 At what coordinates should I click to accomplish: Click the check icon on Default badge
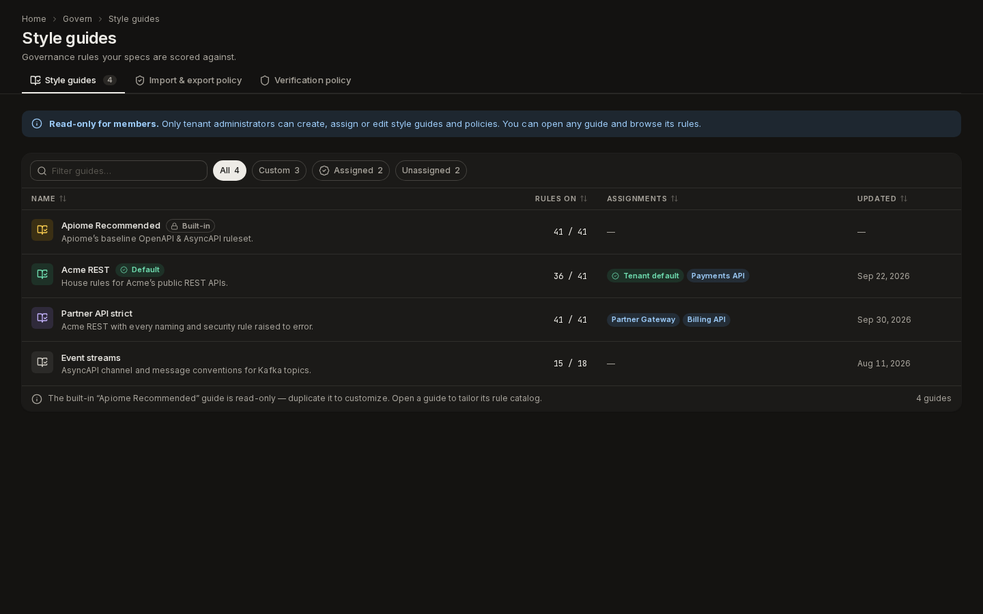[x=124, y=270]
